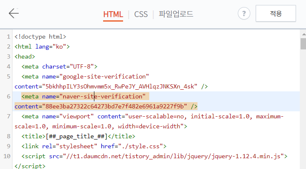Switch to the CSS tab
Image resolution: width=306 pixels, height=169 pixels.
click(141, 14)
